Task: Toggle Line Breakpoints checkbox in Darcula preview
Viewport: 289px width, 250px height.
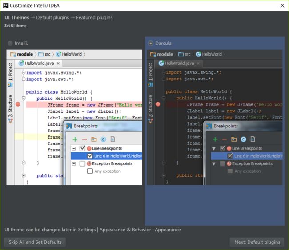Action: click(x=222, y=148)
